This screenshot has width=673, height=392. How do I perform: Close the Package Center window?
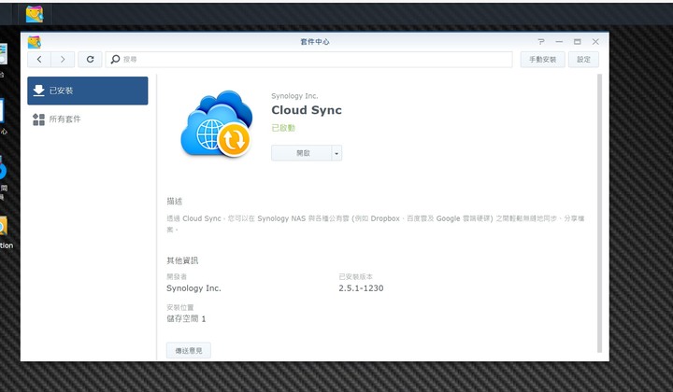coord(595,42)
